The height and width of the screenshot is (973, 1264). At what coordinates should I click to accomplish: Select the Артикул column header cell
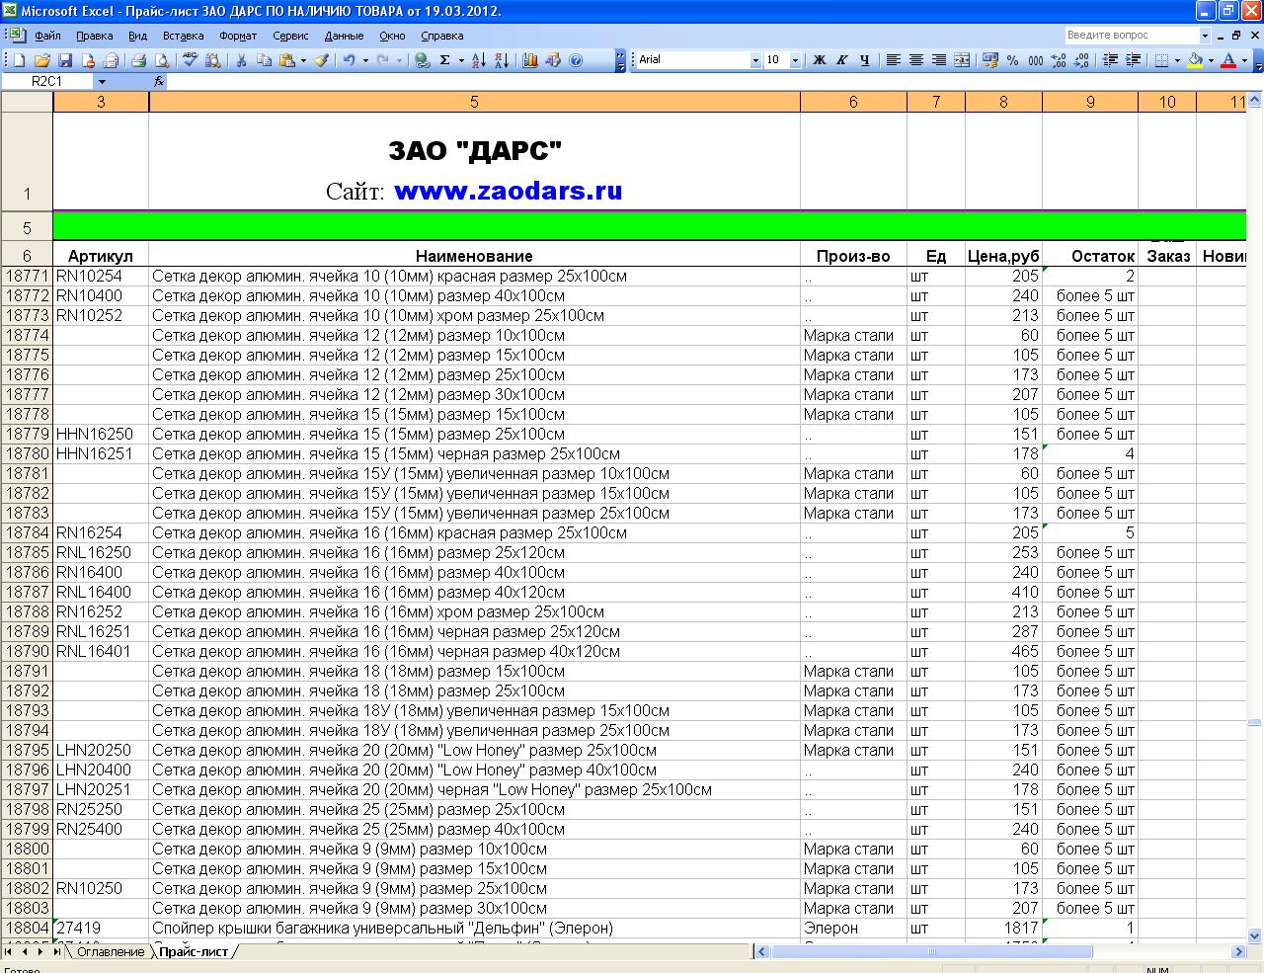pos(101,256)
